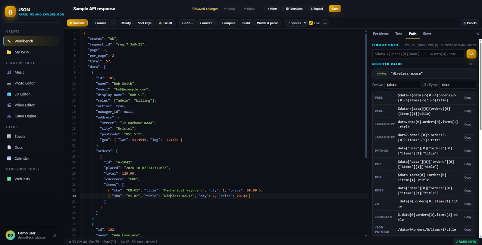Change the 2 spaces indentation dropdown
Viewport: 482px width, 245px height.
pyautogui.click(x=297, y=23)
